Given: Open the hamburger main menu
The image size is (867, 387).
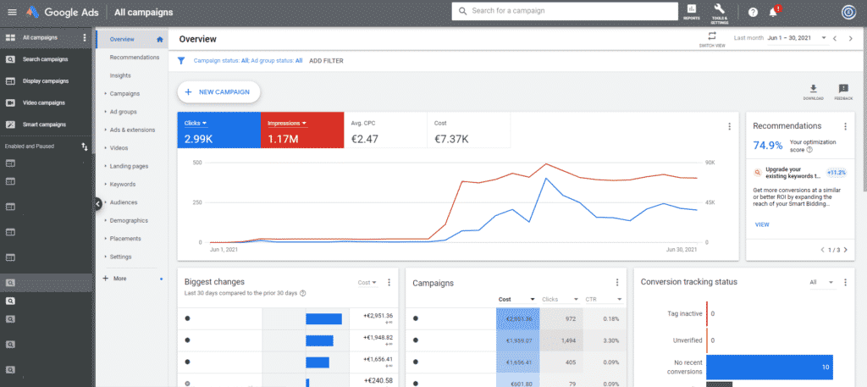Looking at the screenshot, I should click(x=12, y=12).
